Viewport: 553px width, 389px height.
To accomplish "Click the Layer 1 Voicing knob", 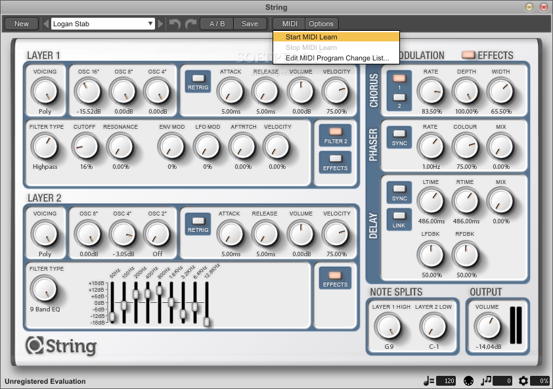I will 45,91.
